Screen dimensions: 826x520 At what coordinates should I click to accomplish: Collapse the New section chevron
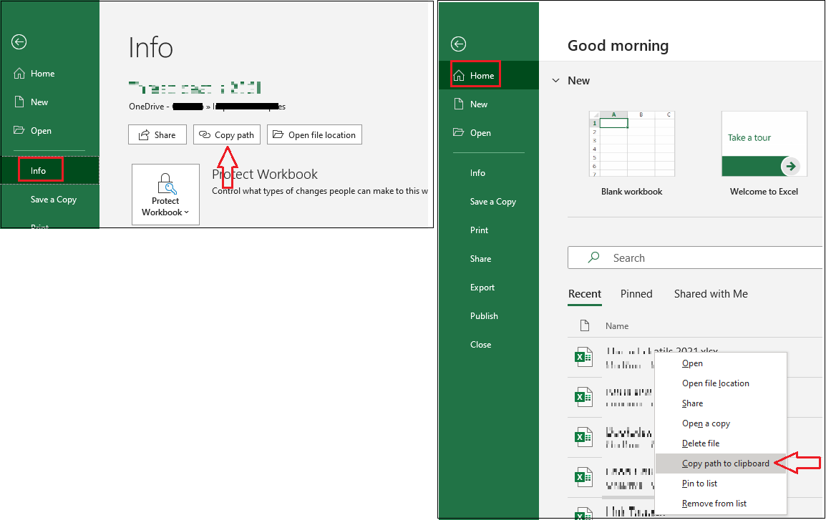tap(555, 81)
